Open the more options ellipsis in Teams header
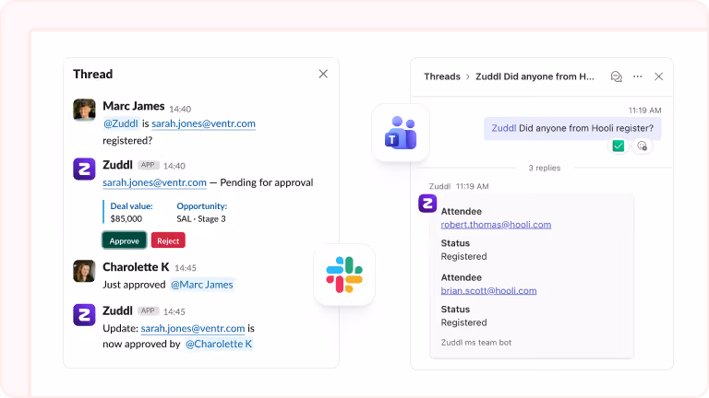The height and width of the screenshot is (398, 709). (x=638, y=76)
